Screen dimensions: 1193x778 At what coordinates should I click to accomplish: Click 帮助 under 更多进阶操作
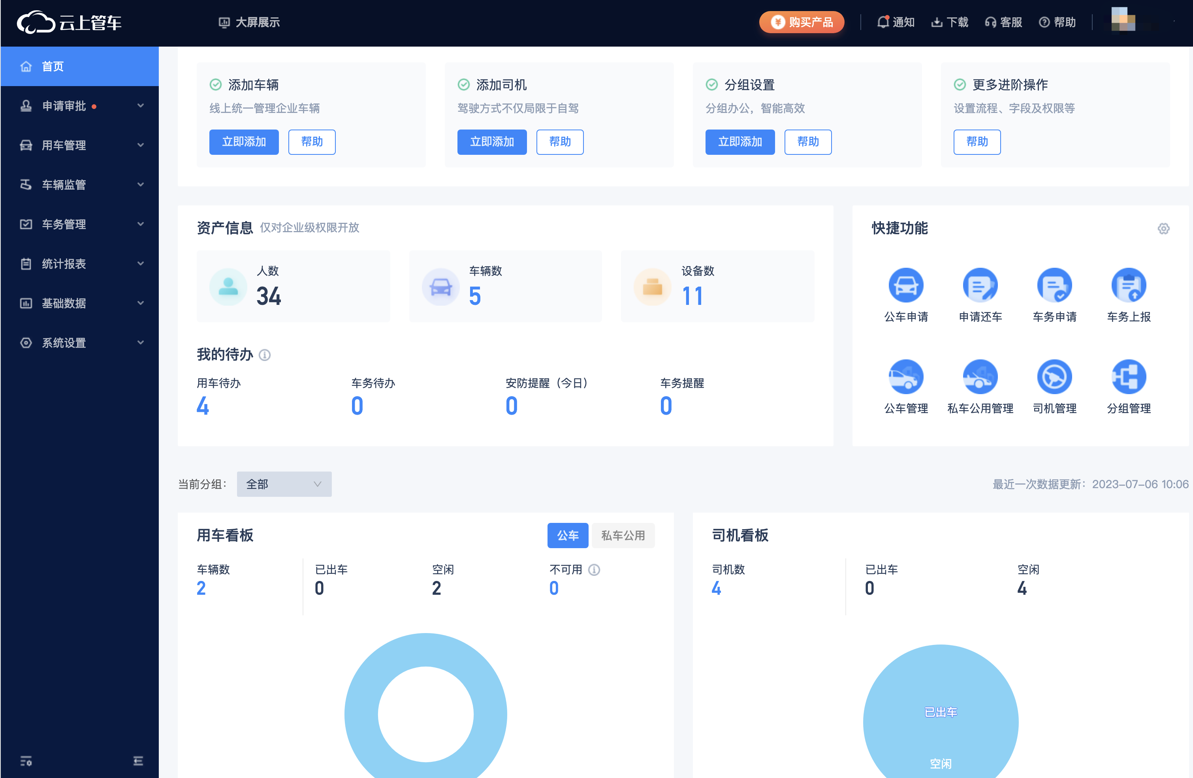tap(977, 142)
